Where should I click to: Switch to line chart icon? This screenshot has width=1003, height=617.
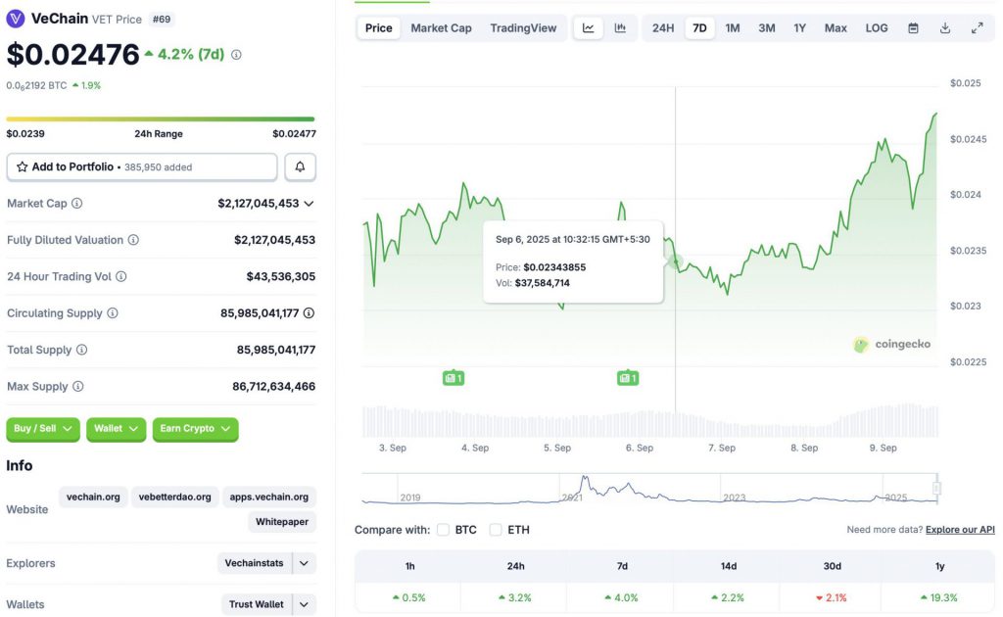(x=589, y=28)
